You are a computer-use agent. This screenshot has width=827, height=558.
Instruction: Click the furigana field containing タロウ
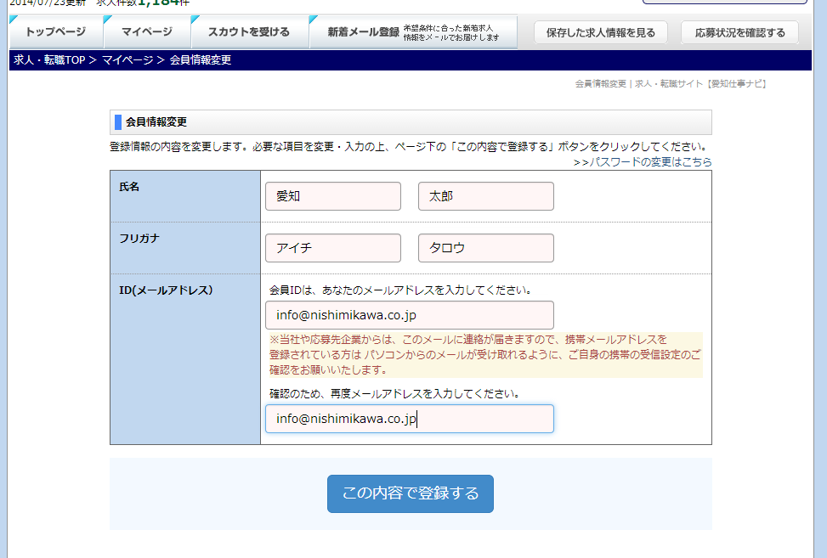coord(485,248)
